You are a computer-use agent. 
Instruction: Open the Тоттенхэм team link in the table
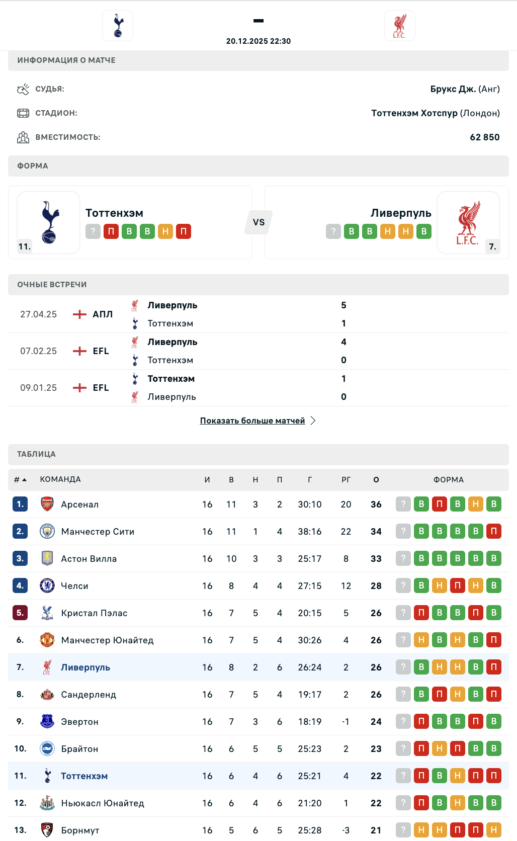click(84, 776)
